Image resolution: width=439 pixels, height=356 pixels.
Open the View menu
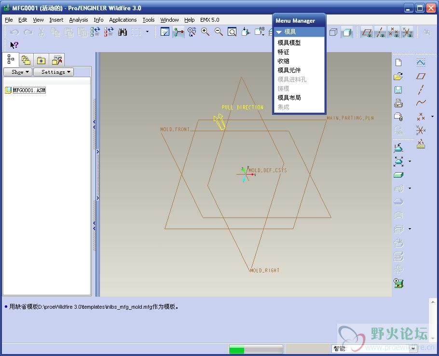pyautogui.click(x=38, y=20)
